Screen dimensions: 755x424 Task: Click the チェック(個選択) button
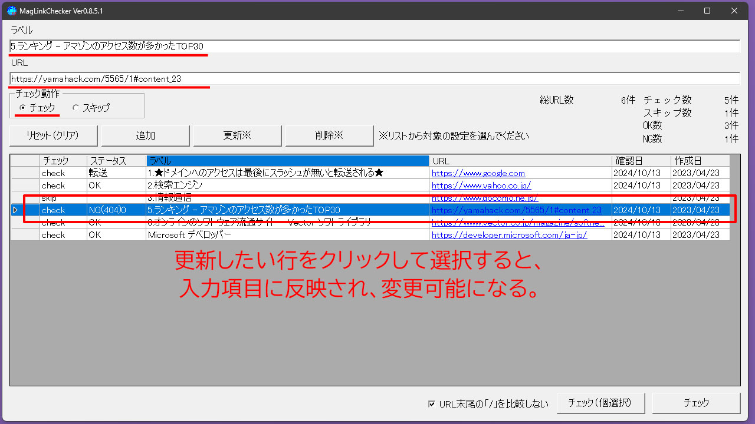click(x=600, y=403)
